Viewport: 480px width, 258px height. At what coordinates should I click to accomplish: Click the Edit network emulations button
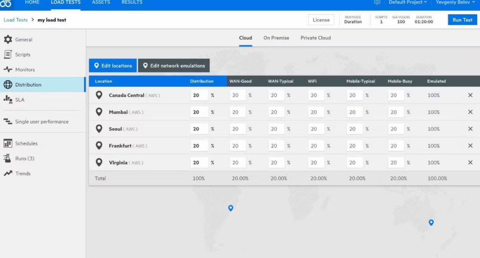pyautogui.click(x=174, y=66)
